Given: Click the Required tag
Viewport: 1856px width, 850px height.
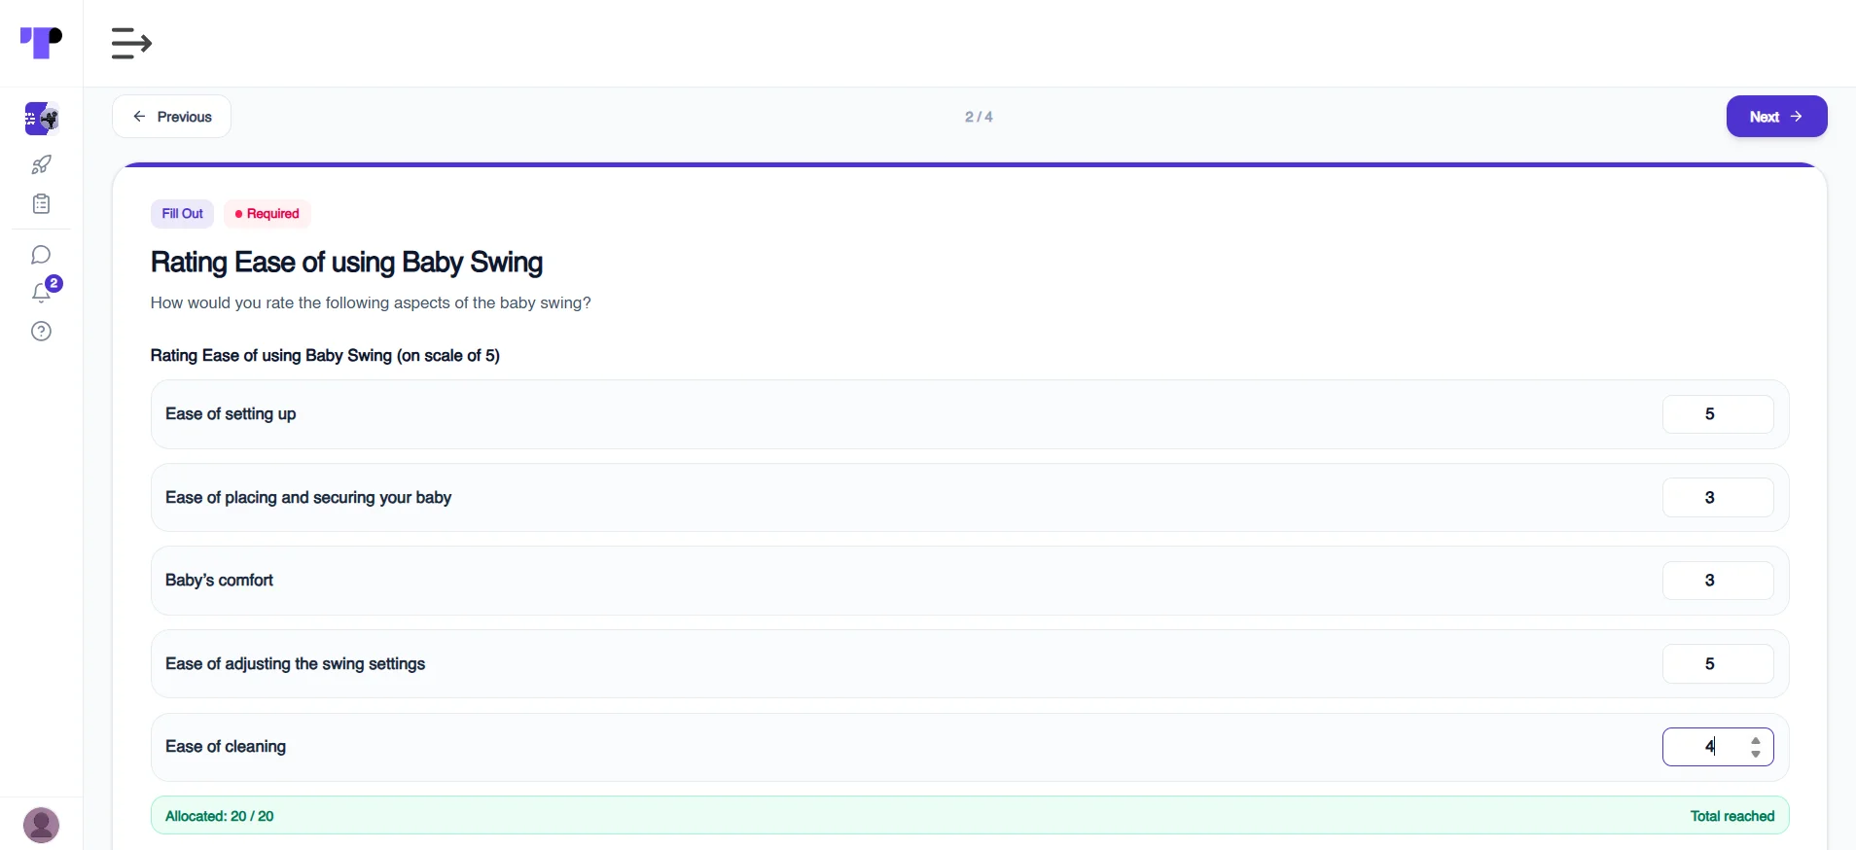Looking at the screenshot, I should click(x=268, y=214).
